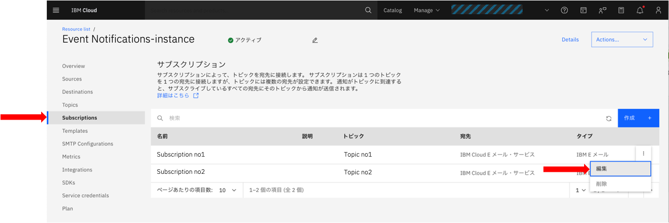Click the IBM E メール type cell

pyautogui.click(x=592, y=155)
